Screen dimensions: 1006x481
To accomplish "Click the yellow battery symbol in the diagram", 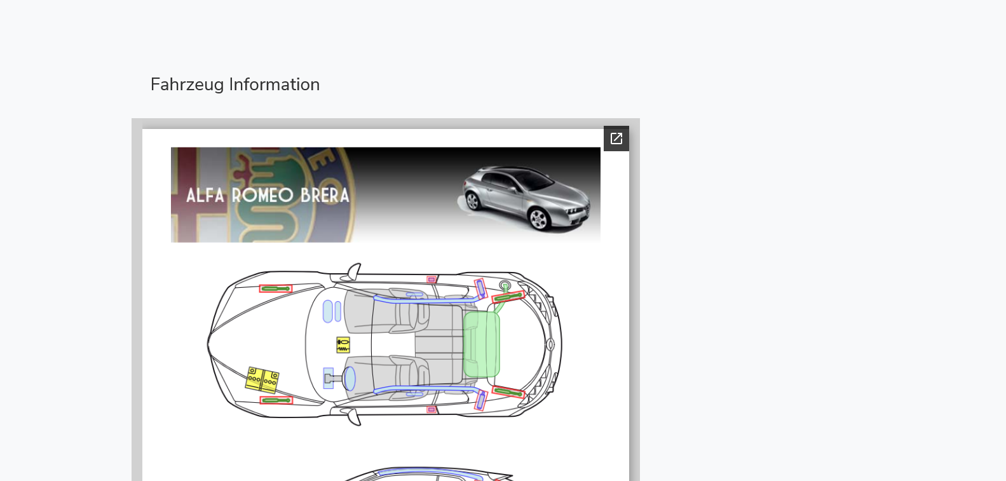I will tap(262, 380).
